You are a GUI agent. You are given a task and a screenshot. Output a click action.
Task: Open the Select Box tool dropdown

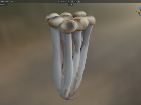coord(3,4)
